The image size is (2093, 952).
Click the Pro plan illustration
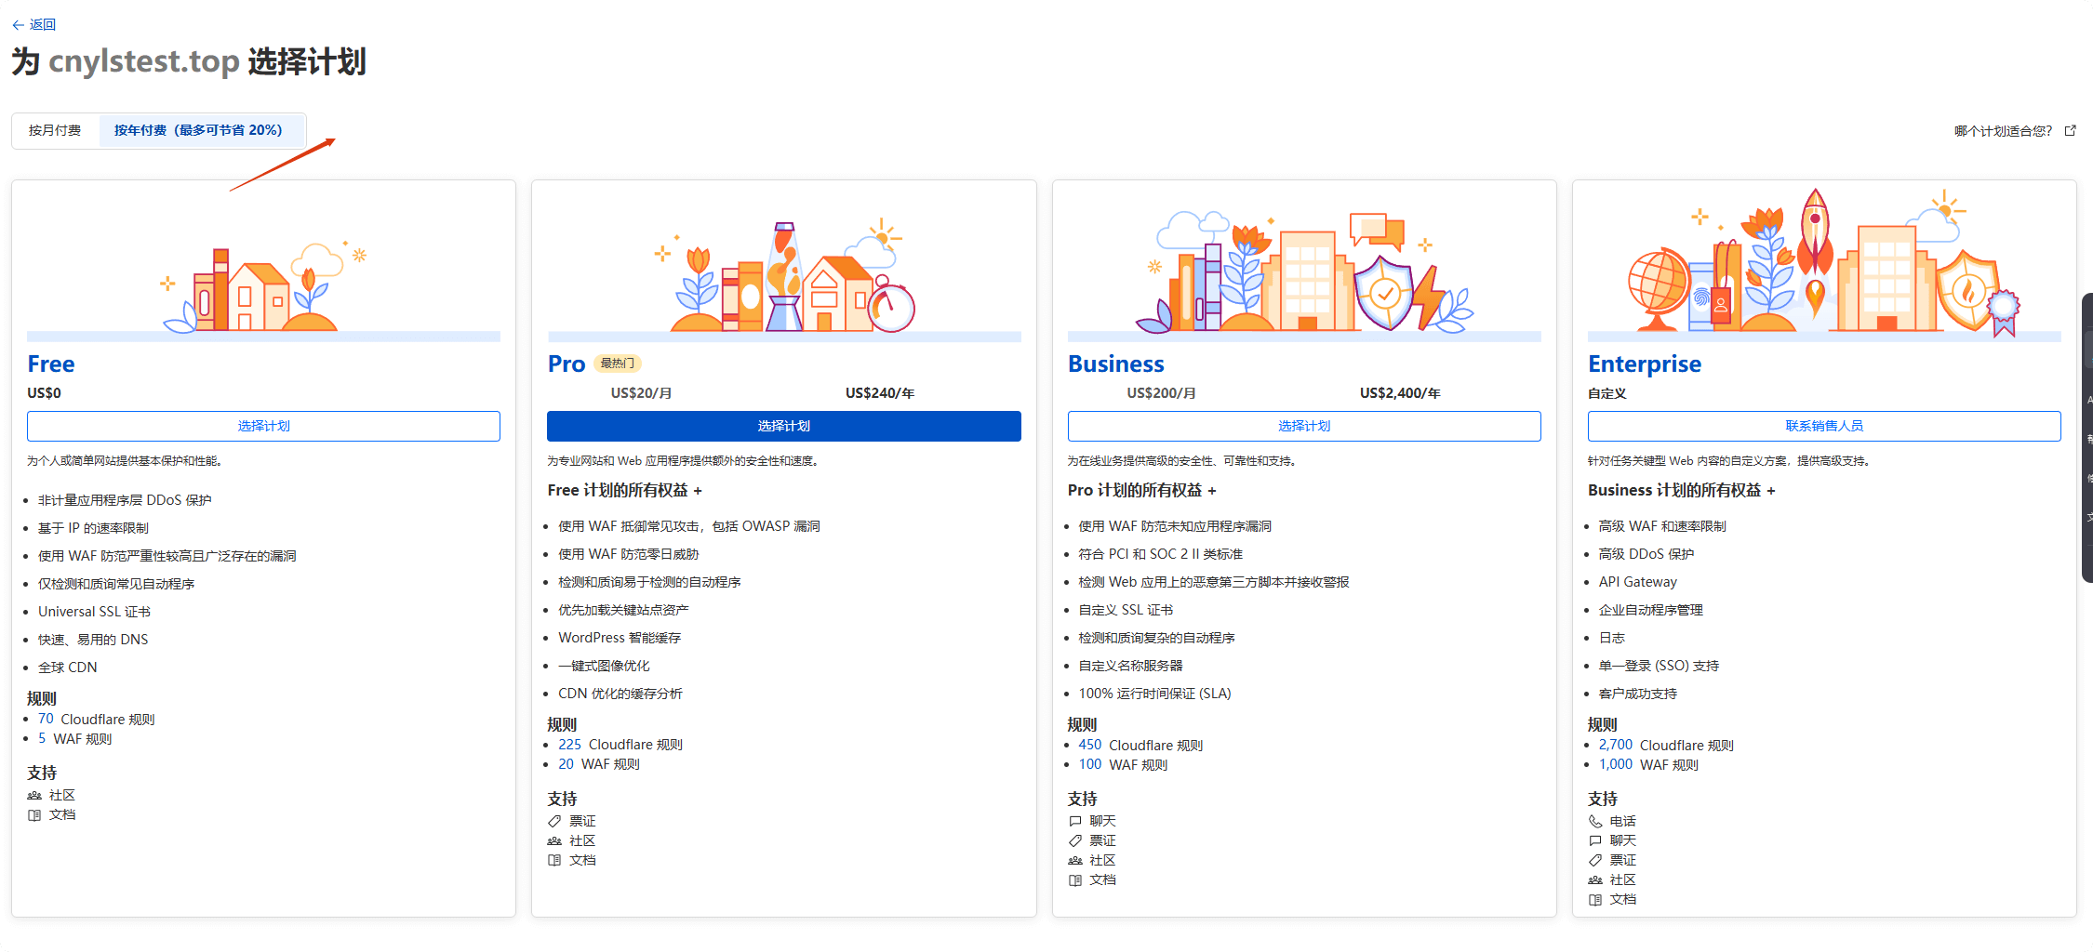pos(783,277)
